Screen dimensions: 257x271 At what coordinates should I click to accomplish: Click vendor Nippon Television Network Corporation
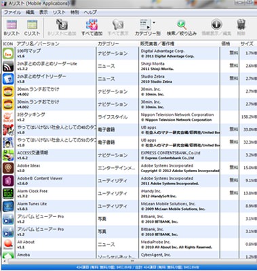coord(177,114)
